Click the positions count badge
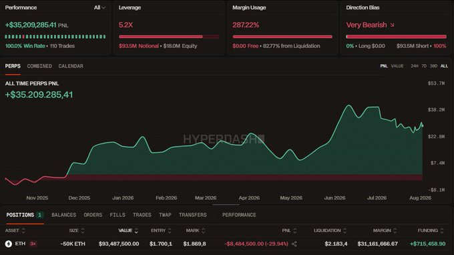 39,215
